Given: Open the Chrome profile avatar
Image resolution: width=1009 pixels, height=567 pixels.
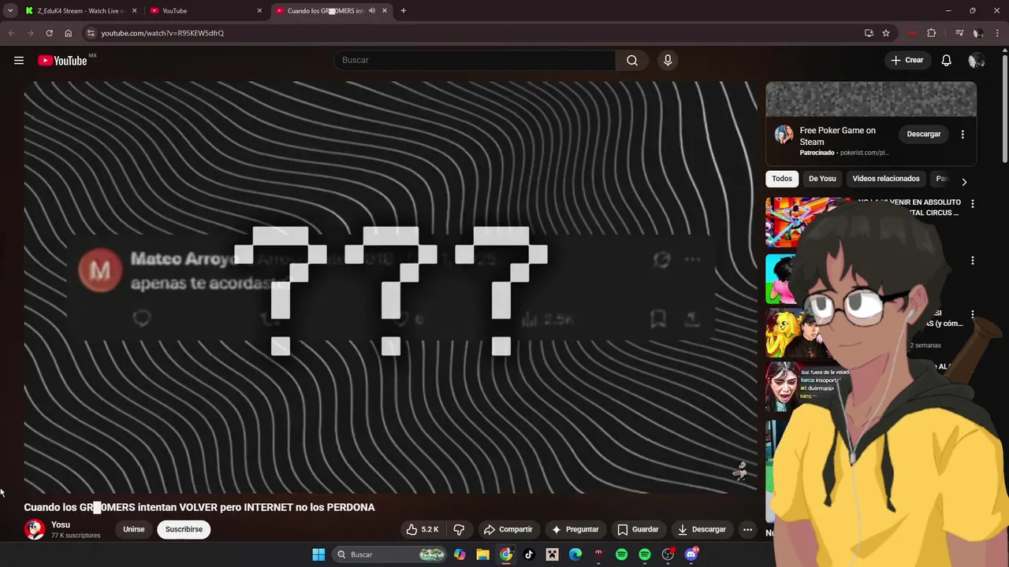Looking at the screenshot, I should pos(977,33).
